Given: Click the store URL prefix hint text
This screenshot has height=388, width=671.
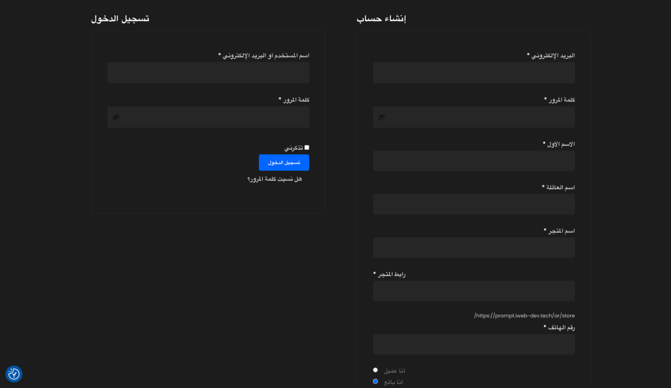Looking at the screenshot, I should click(524, 315).
